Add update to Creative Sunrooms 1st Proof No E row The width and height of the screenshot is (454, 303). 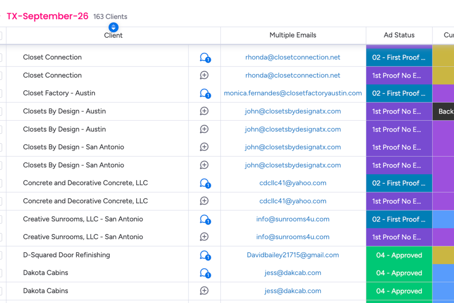pos(204,237)
